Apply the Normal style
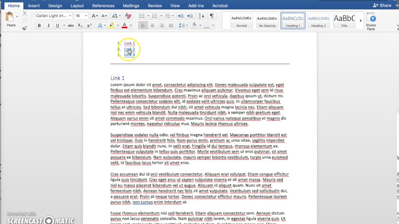399x224 pixels. click(x=242, y=21)
